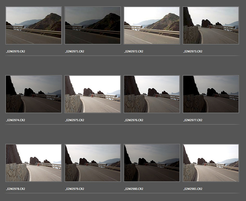The height and width of the screenshot is (201, 246).
Task: Click the _E2M2972.CR2 filename text
Action: (x=134, y=51)
